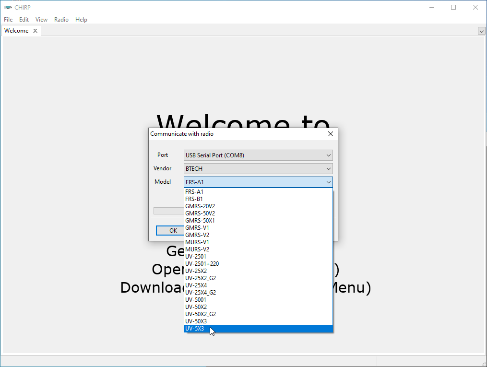Open the tab list dropdown arrow

click(x=481, y=31)
